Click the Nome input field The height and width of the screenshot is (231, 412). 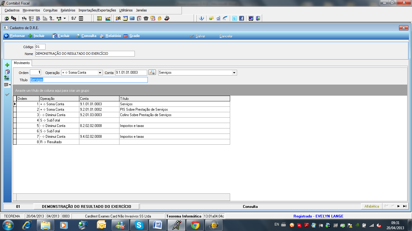(85, 54)
